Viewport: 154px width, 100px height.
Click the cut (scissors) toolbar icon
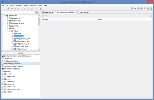pyautogui.click(x=24, y=9)
